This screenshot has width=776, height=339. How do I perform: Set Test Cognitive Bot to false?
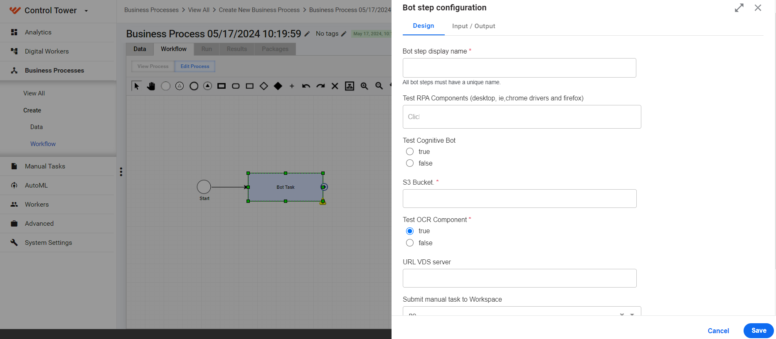[x=410, y=163]
